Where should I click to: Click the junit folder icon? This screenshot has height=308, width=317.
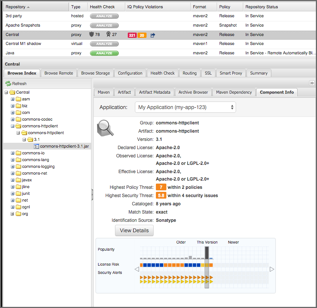[x=18, y=193]
